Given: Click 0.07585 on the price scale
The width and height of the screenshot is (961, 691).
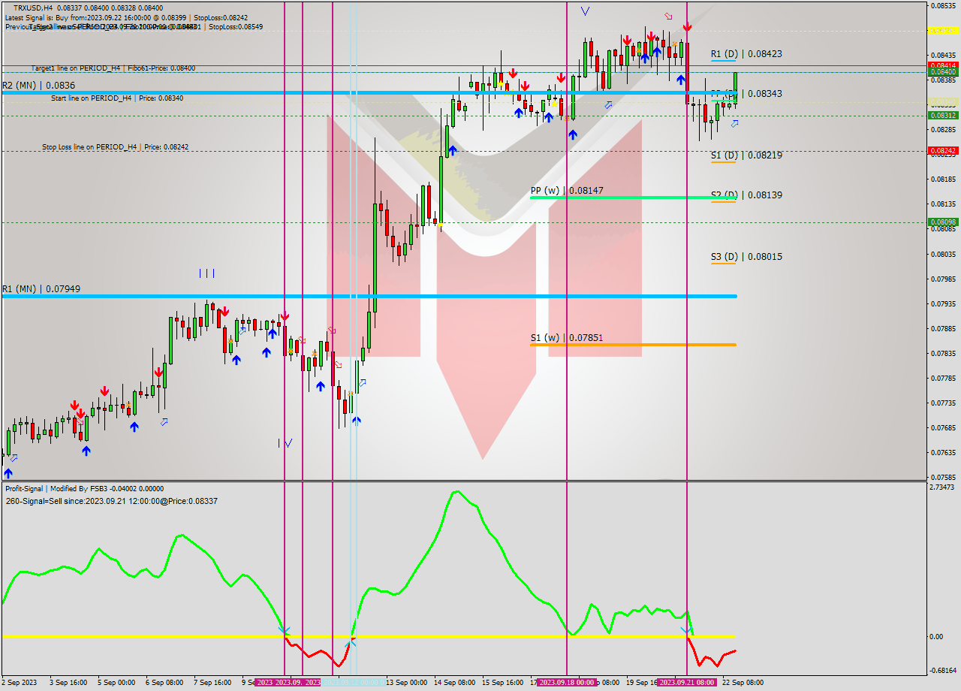Looking at the screenshot, I should coord(943,478).
